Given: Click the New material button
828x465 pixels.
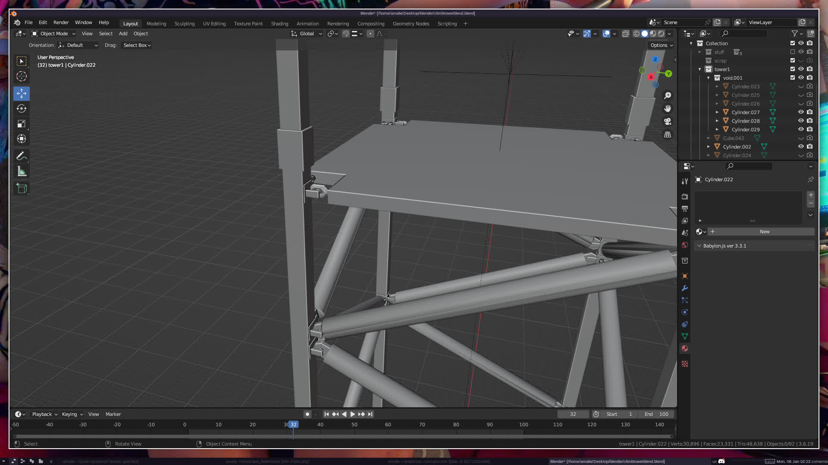Looking at the screenshot, I should pyautogui.click(x=764, y=232).
